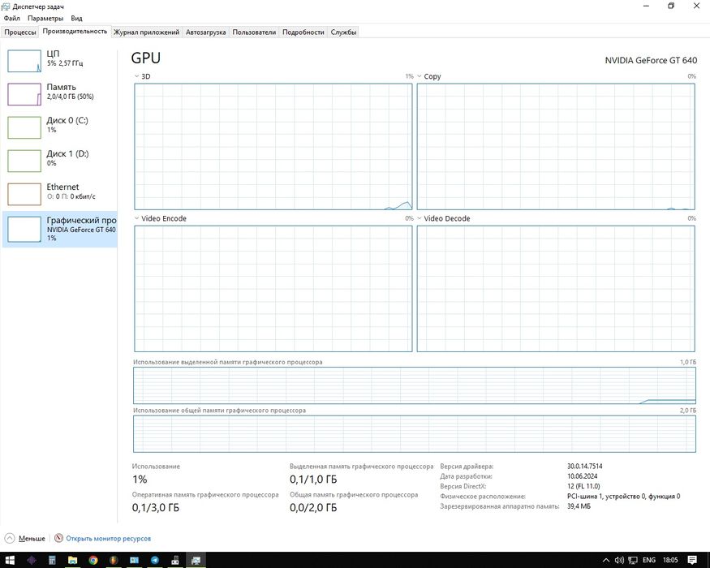Open File Explorer from the taskbar
Image resolution: width=710 pixels, height=568 pixels.
click(x=72, y=560)
